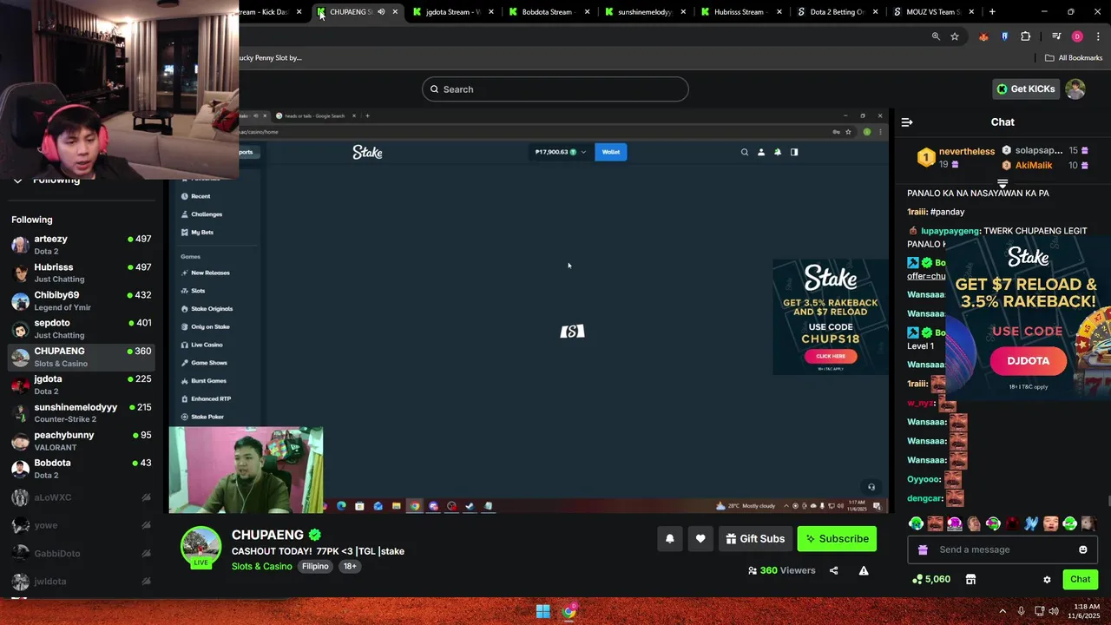The height and width of the screenshot is (625, 1111).
Task: Open the emoji picker in chat
Action: pyautogui.click(x=1082, y=549)
